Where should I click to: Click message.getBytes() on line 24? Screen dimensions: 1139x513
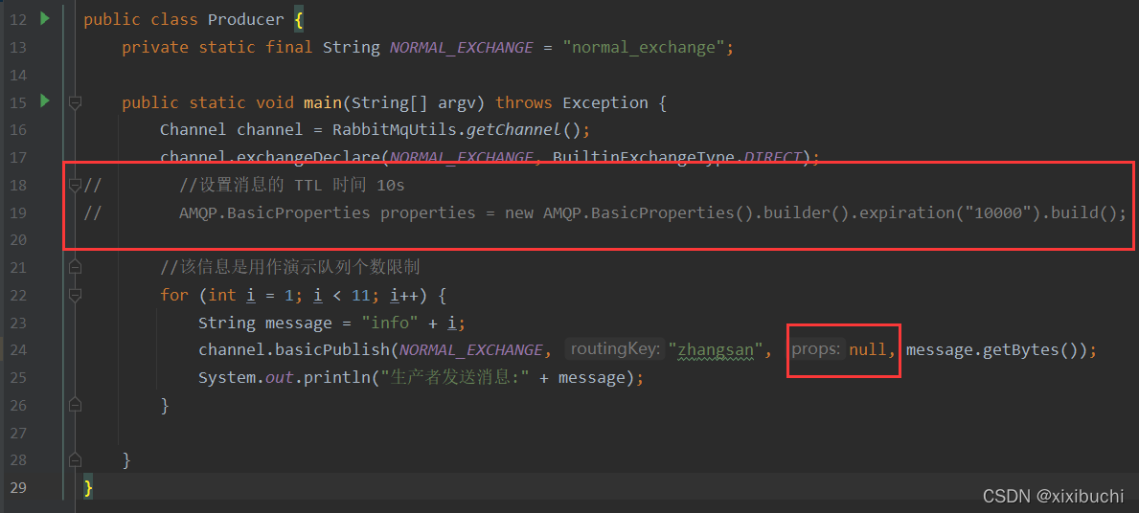[991, 350]
